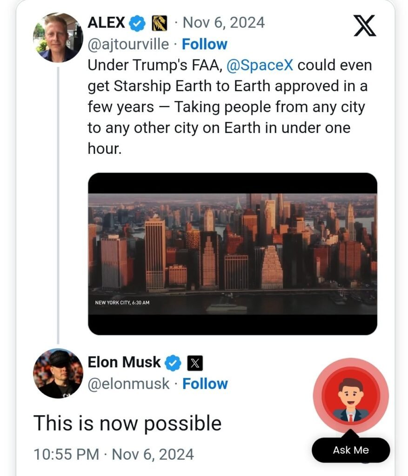Image resolution: width=408 pixels, height=476 pixels.
Task: Open the @ajtourville handle link
Action: pyautogui.click(x=128, y=44)
